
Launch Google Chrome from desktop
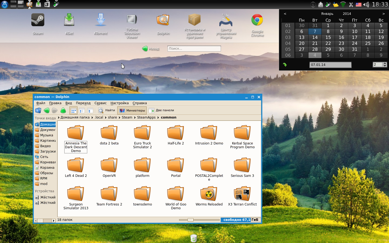257,25
